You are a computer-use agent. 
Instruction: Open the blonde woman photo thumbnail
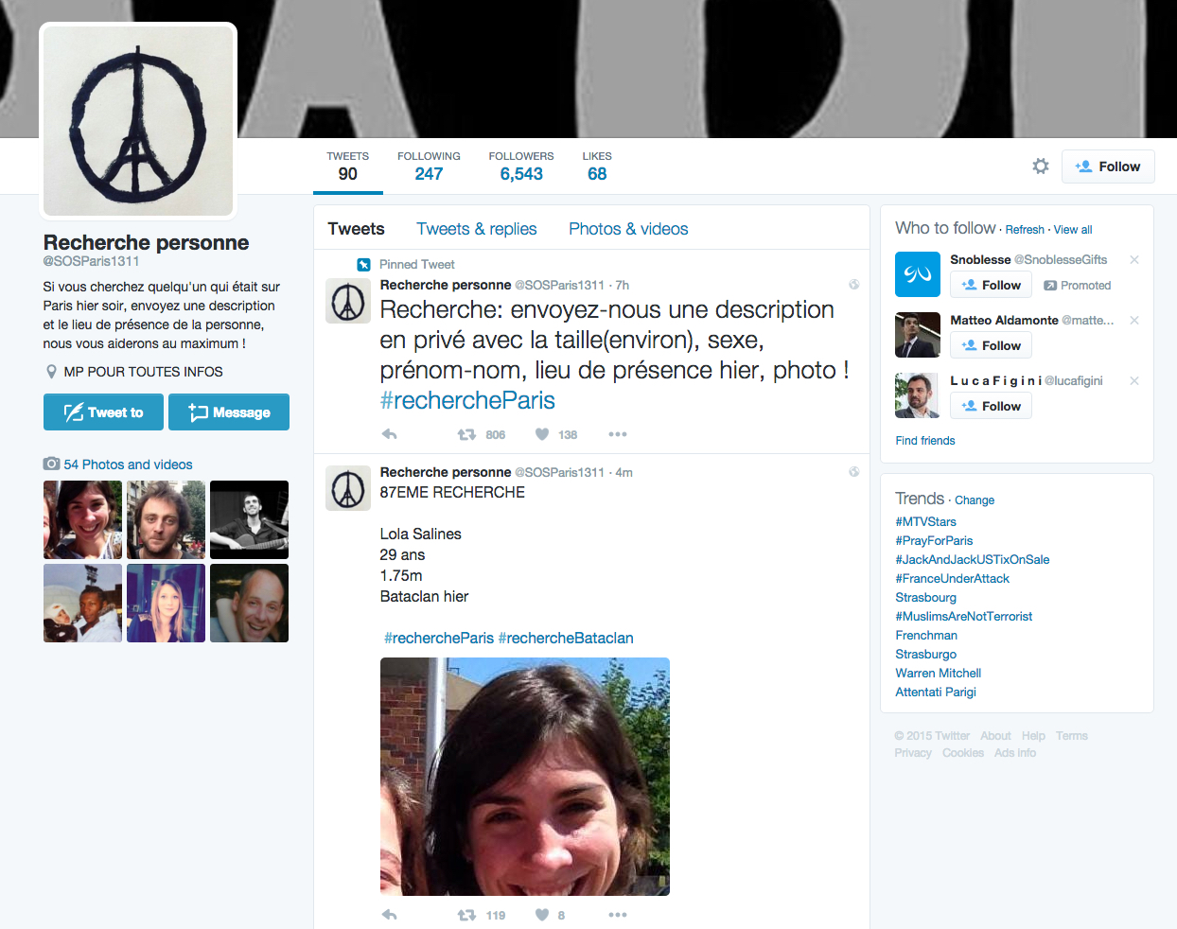(x=166, y=603)
